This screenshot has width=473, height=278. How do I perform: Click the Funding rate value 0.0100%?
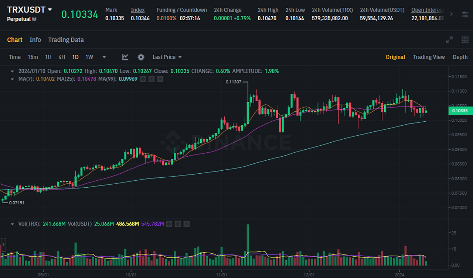[166, 18]
